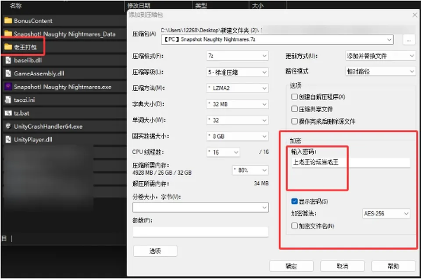Open the 压缩方法 LZMA2 dropdown

click(237, 88)
